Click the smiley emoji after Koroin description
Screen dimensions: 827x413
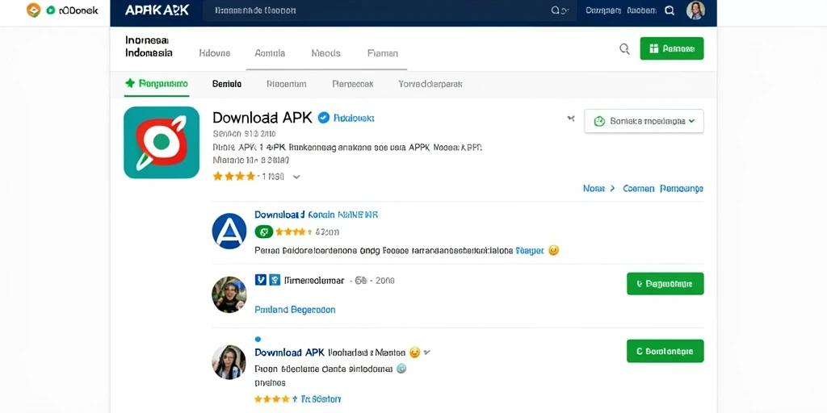[x=553, y=251]
